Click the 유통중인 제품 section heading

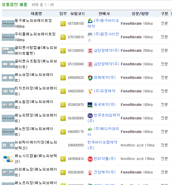coord(14,5)
